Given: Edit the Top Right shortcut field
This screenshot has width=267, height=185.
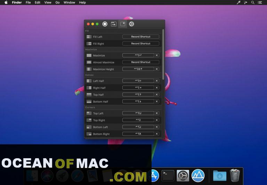Looking at the screenshot, I should [138, 120].
